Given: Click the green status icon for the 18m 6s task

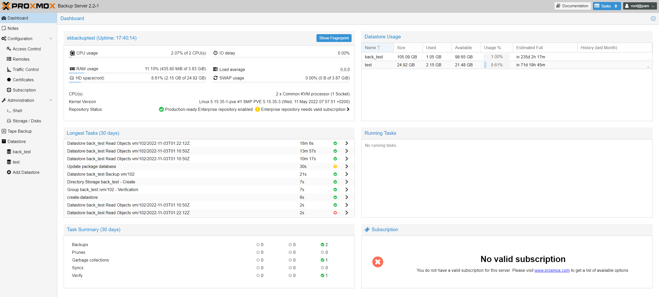Looking at the screenshot, I should point(335,143).
